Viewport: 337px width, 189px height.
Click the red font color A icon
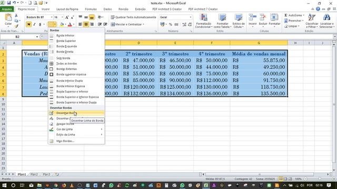pyautogui.click(x=70, y=25)
